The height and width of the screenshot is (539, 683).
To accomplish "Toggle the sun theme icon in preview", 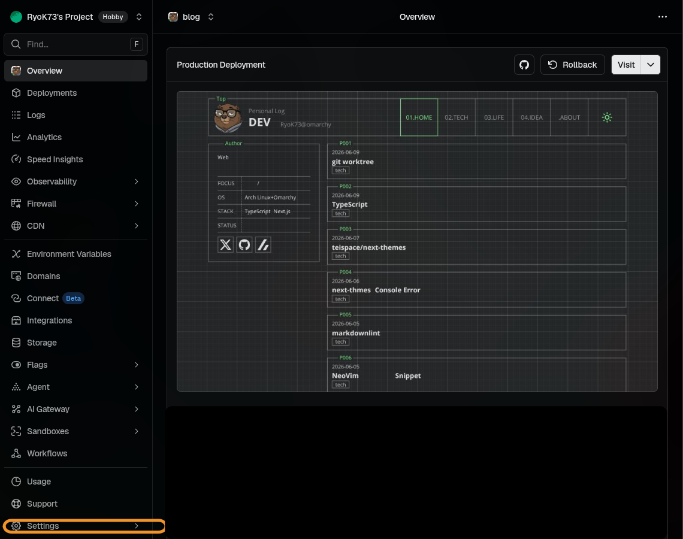I will click(x=607, y=117).
